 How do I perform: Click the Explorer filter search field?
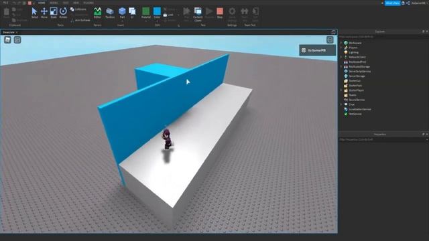point(383,37)
